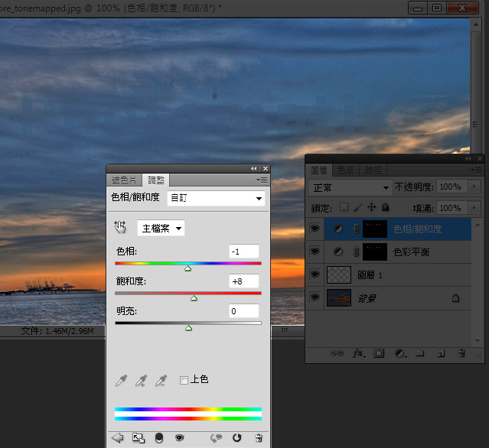This screenshot has width=489, height=448.
Task: Link layers icon at Layers panel bottom
Action: tap(337, 353)
